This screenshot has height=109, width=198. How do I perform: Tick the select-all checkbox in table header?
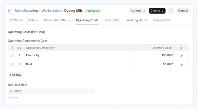point(11,48)
